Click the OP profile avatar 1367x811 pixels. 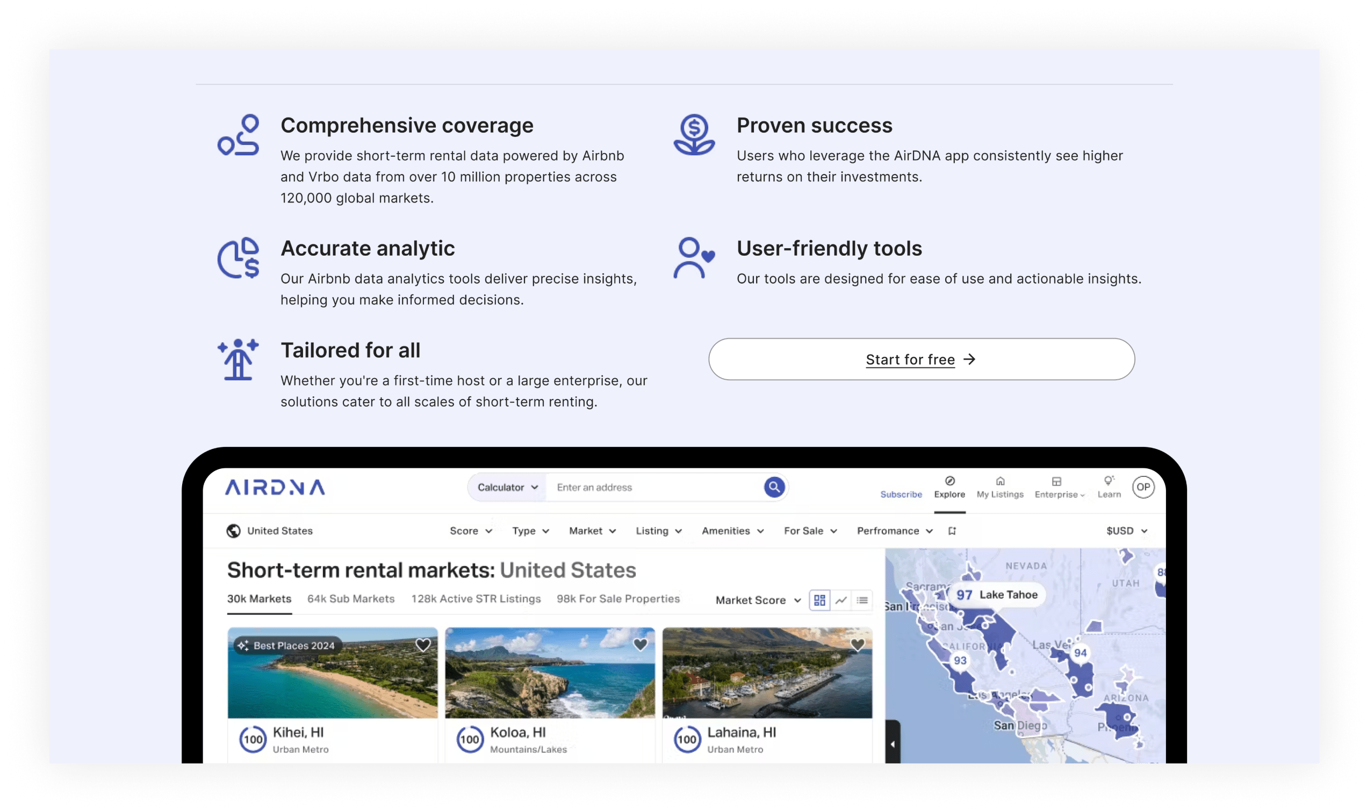[x=1143, y=487]
